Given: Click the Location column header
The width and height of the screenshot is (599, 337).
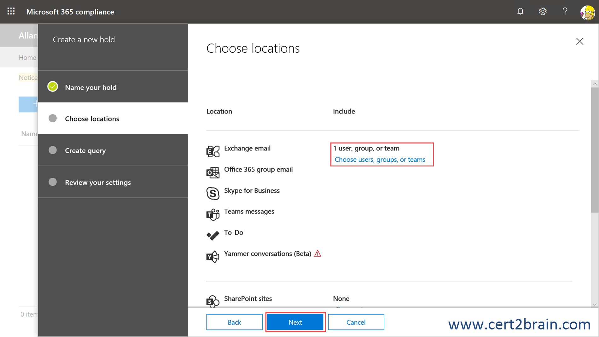Looking at the screenshot, I should (219, 111).
